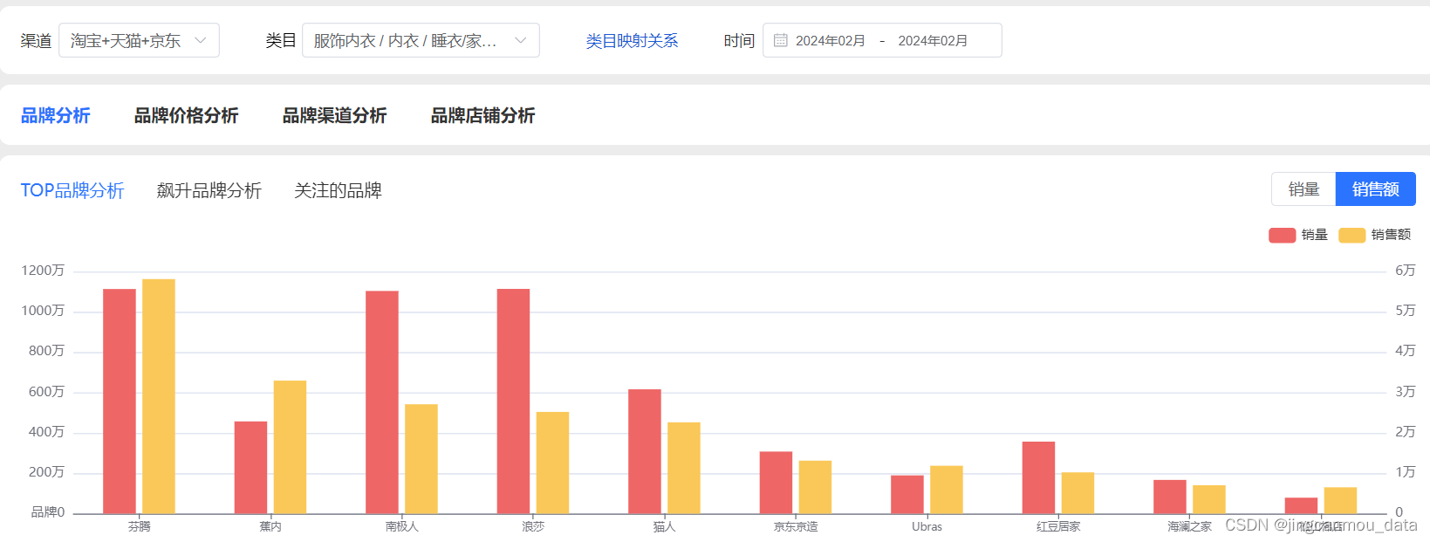Click the 600万 left axis value
This screenshot has height=542, width=1430.
(46, 392)
